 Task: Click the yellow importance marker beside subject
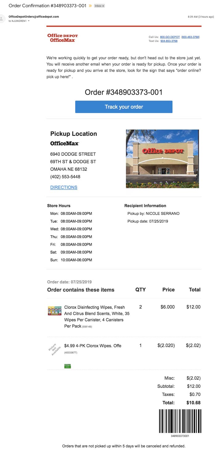click(90, 6)
